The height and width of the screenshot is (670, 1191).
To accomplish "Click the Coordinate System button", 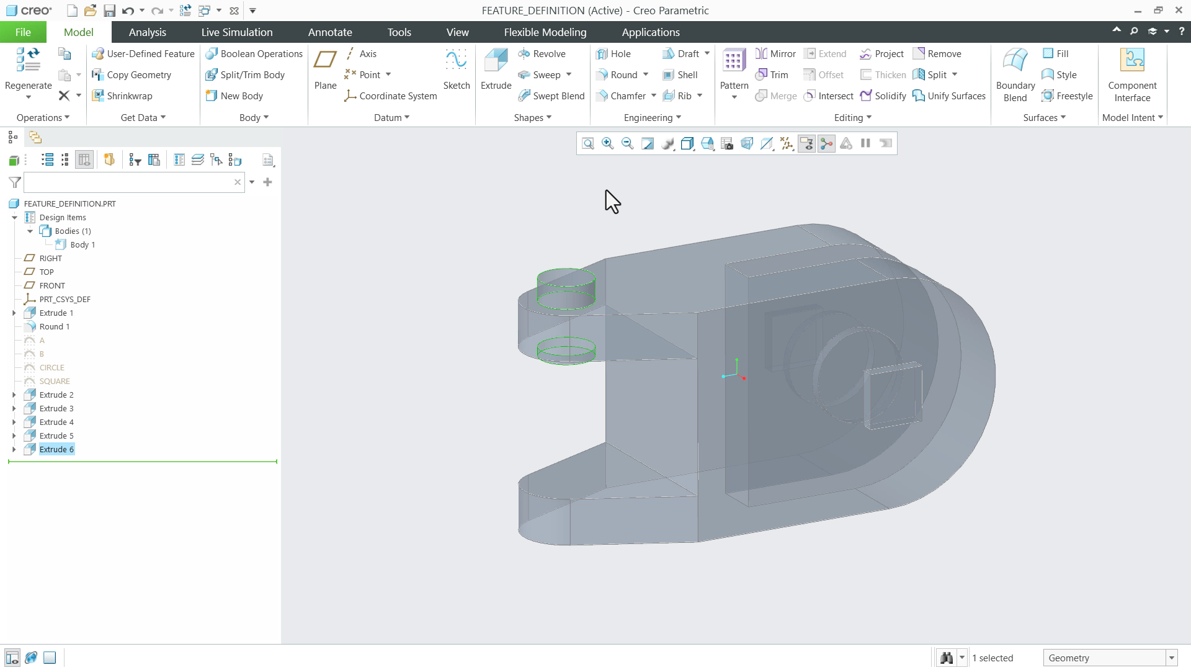I will [x=391, y=96].
